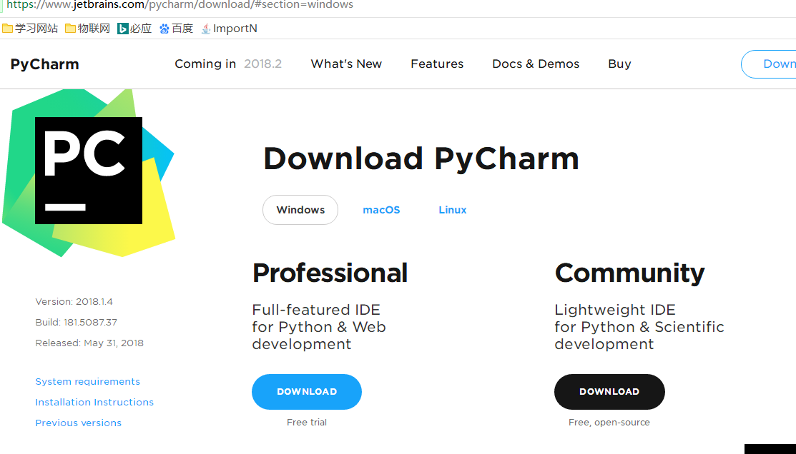Download the Professional edition
Screen dimensions: 796x454
tap(307, 392)
